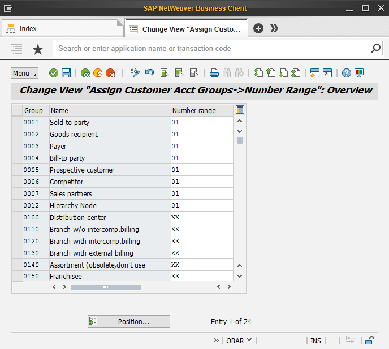This screenshot has height=349, width=389.
Task: Add new tab with plus icon
Action: 258,28
